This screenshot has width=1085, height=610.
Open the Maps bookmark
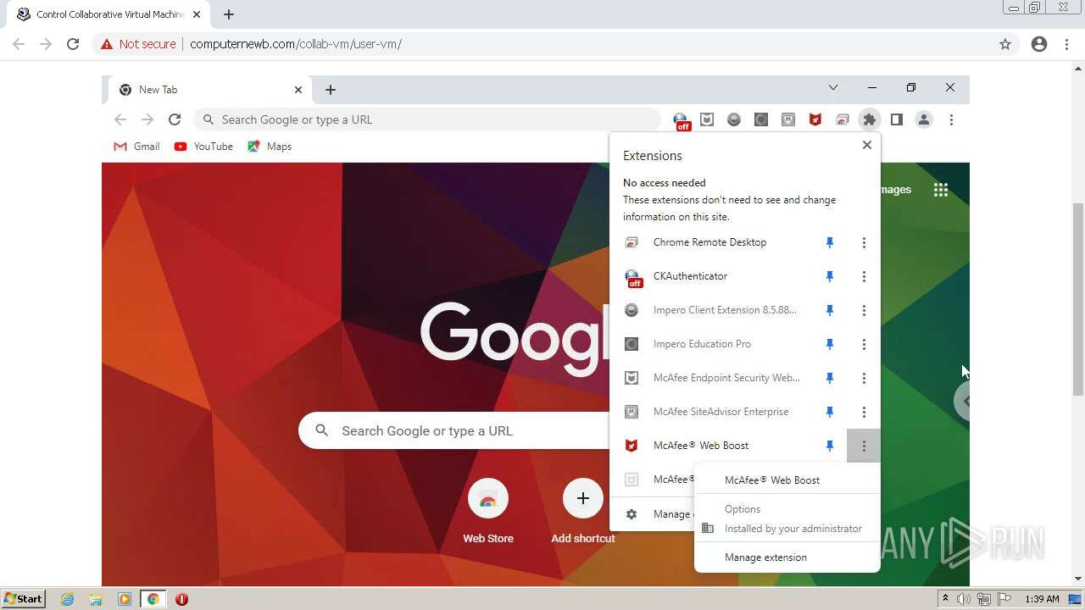click(x=270, y=147)
